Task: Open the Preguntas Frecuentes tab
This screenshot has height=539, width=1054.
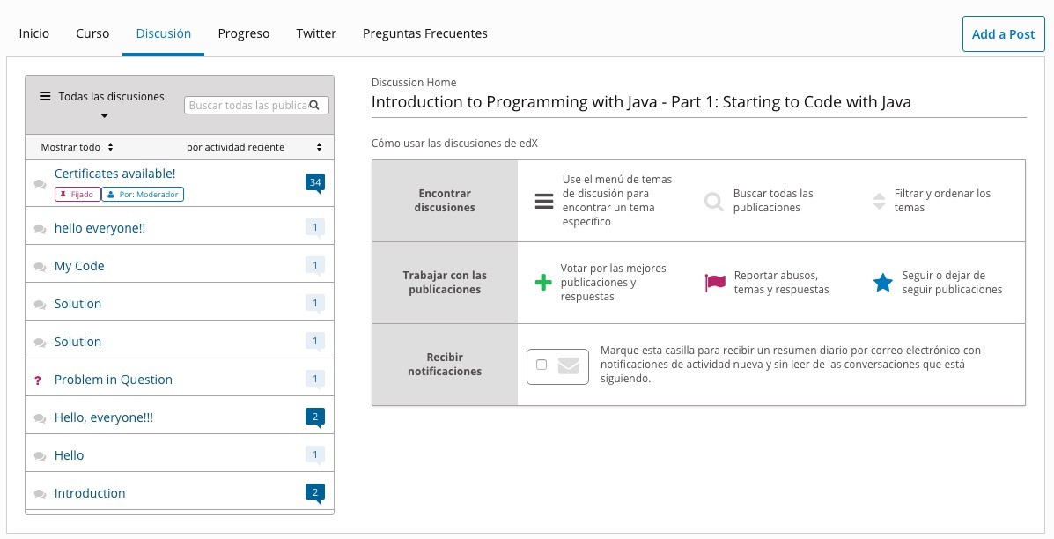Action: coord(424,33)
